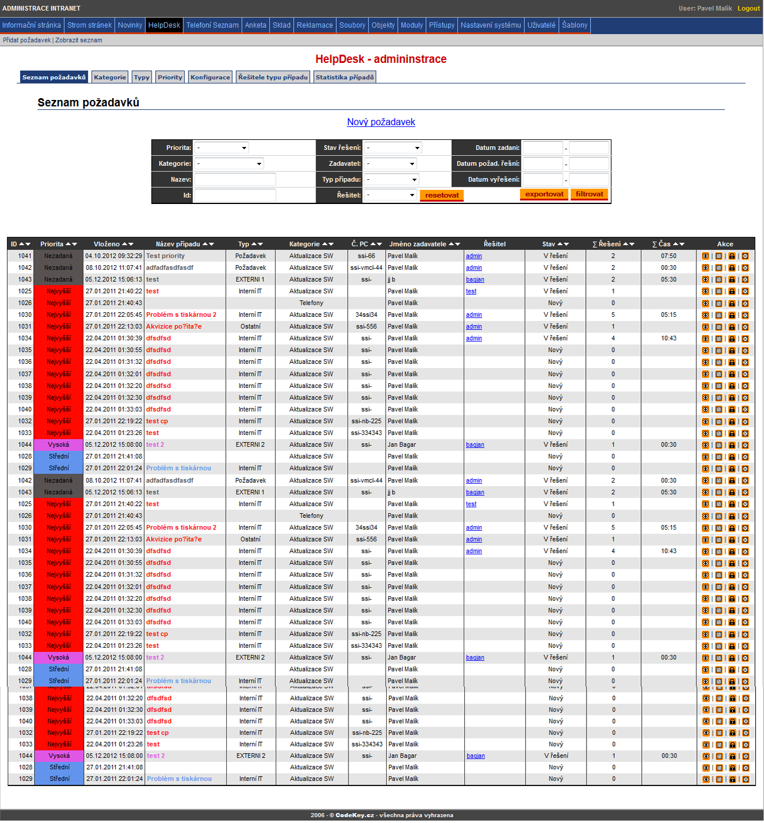Sort ID column descending with down arrow

[28, 244]
